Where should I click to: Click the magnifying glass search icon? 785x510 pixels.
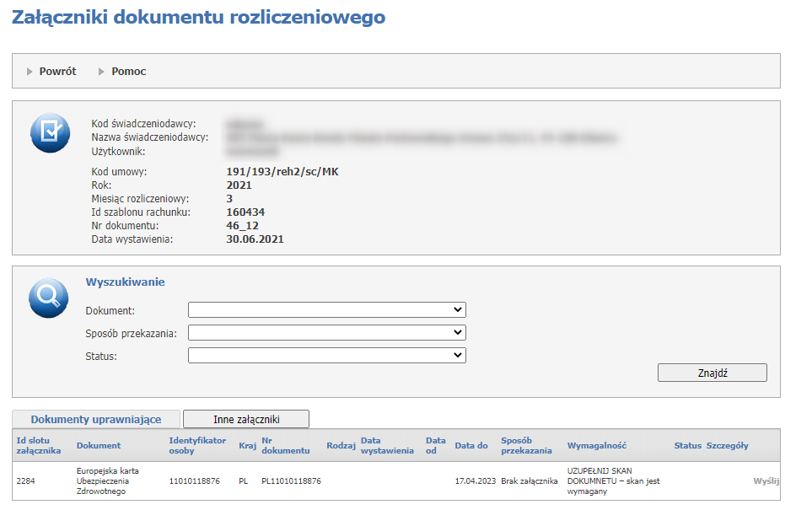point(48,297)
